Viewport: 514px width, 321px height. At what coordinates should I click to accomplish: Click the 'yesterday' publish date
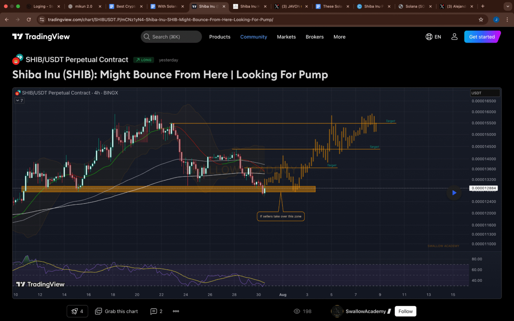(x=169, y=60)
